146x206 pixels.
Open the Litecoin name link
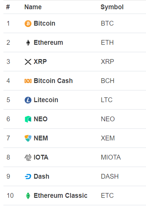tap(46, 100)
